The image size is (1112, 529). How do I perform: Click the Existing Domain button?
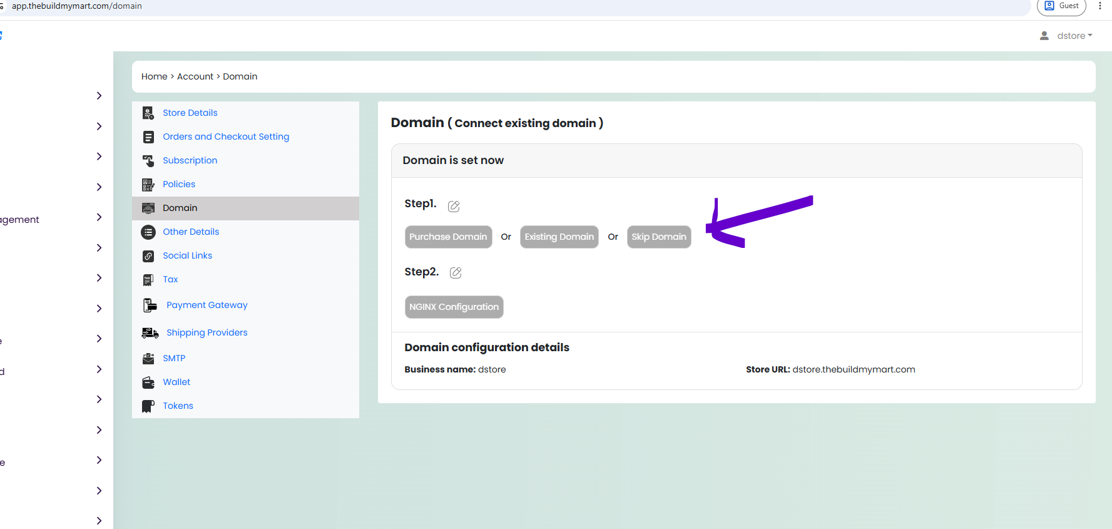click(x=559, y=237)
